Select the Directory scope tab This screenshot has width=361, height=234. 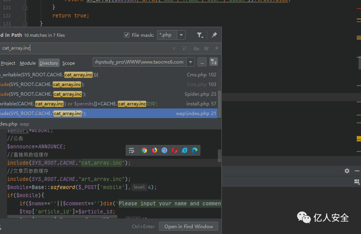tap(49, 63)
